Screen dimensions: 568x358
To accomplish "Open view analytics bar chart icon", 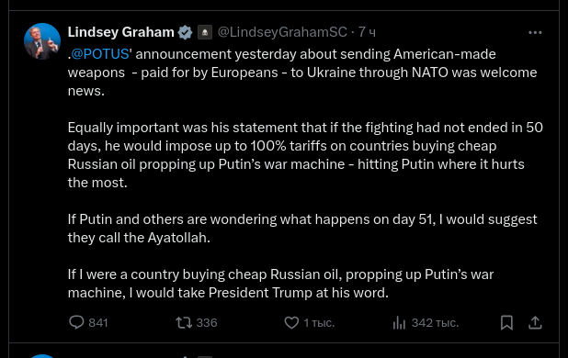I will (399, 322).
